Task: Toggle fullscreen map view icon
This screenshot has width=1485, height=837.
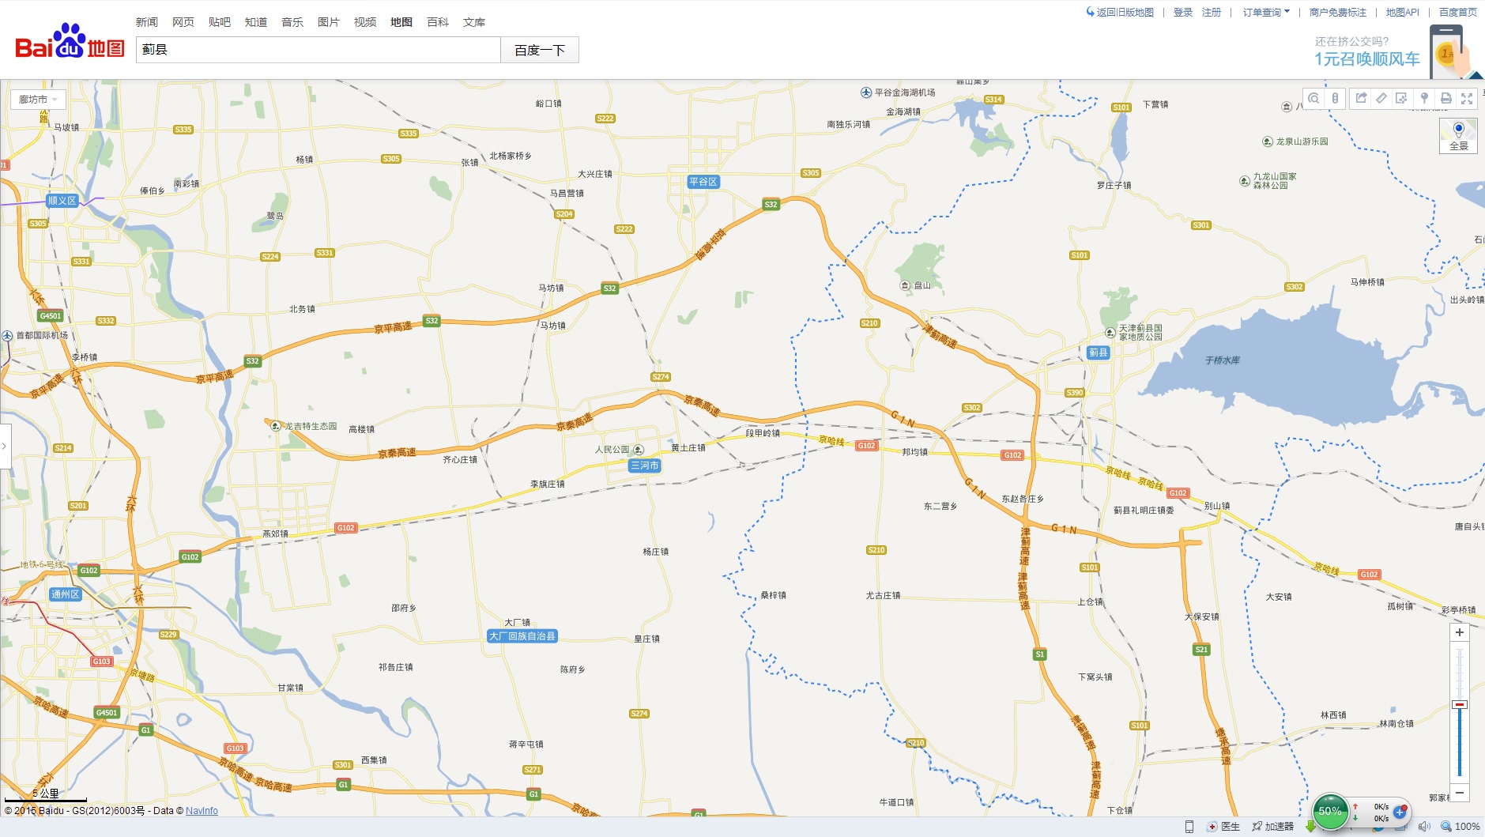Action: pos(1467,98)
